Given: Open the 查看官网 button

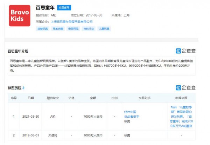Looking at the screenshot, I should tap(64, 8).
